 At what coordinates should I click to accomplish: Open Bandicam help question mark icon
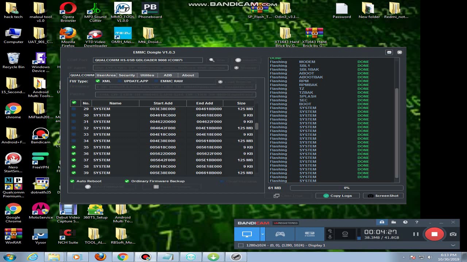(417, 222)
